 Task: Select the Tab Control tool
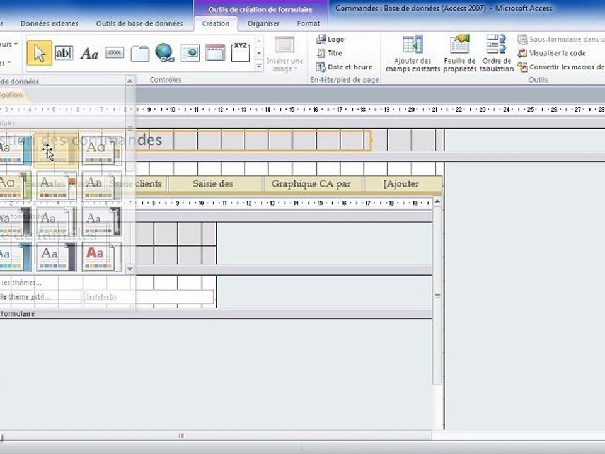[x=140, y=54]
